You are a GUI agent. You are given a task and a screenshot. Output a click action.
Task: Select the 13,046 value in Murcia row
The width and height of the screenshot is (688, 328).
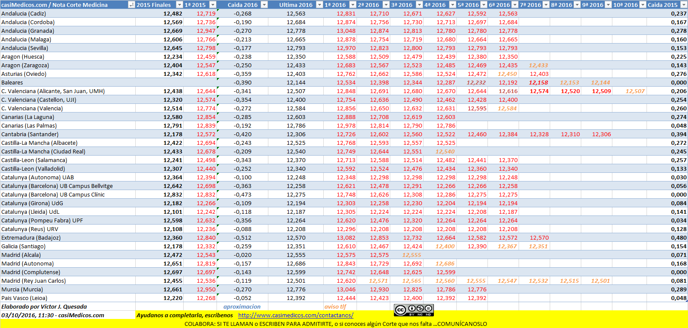(346, 289)
